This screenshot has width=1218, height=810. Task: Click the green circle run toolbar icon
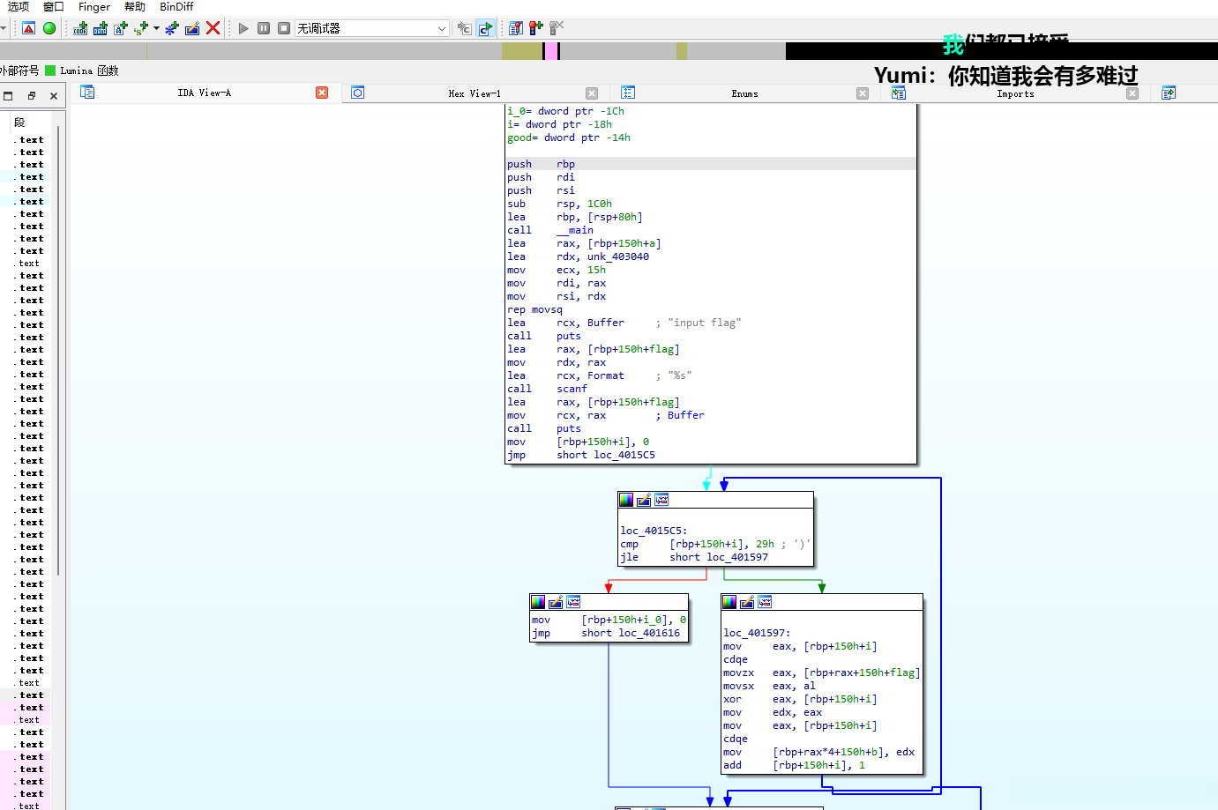click(x=49, y=28)
